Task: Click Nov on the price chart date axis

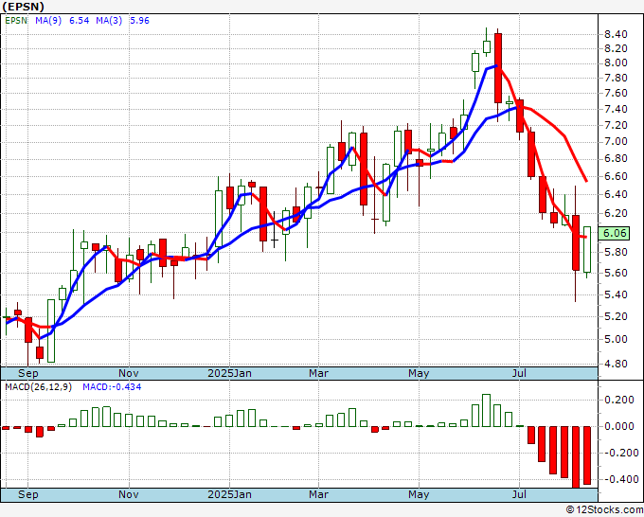Action: tap(129, 373)
